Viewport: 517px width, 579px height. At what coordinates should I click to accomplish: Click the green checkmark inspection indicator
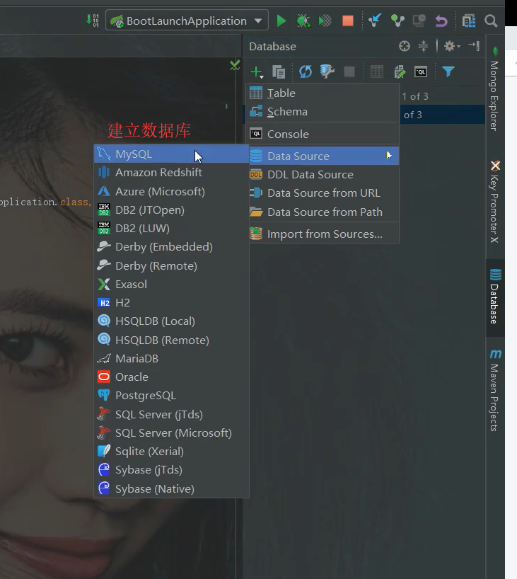click(235, 65)
